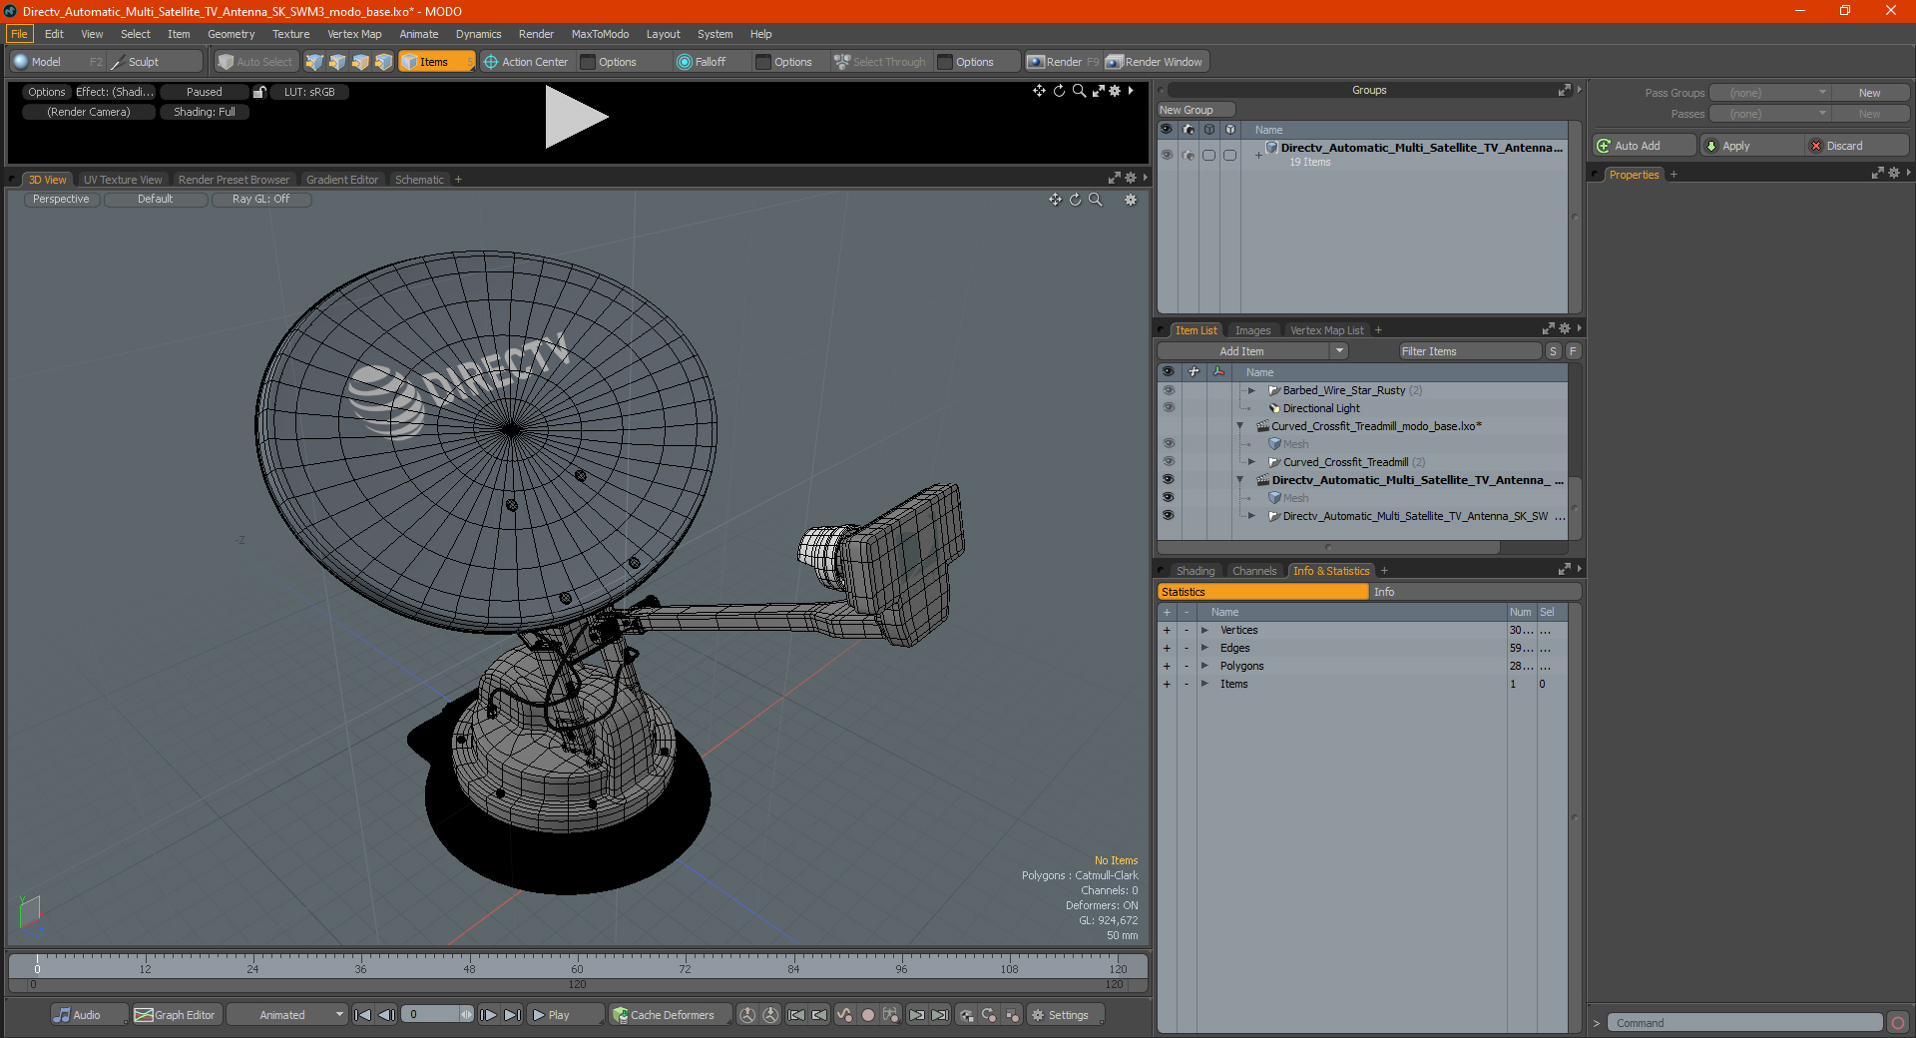The image size is (1916, 1038).
Task: Click the Auto Add button
Action: 1645,146
